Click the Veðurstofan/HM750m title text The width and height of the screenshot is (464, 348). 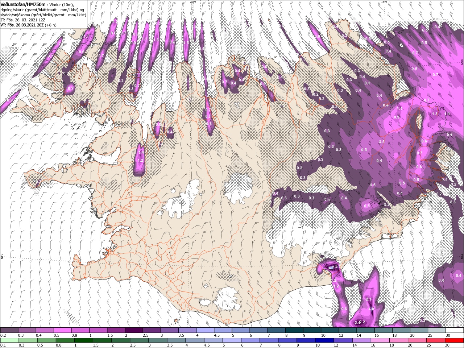coord(23,4)
